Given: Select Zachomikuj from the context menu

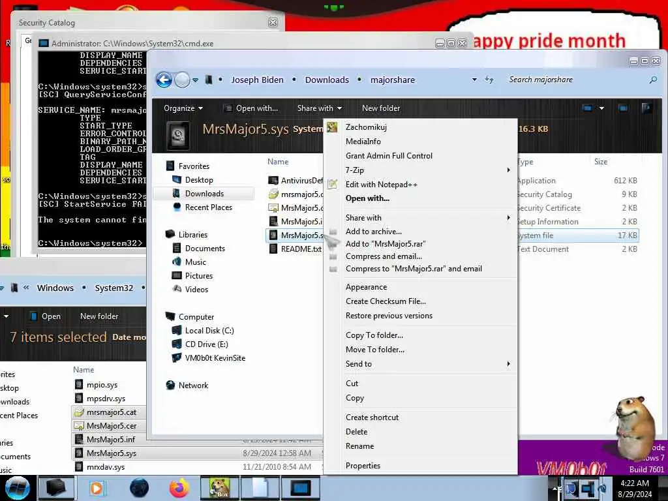Looking at the screenshot, I should 421,127.
